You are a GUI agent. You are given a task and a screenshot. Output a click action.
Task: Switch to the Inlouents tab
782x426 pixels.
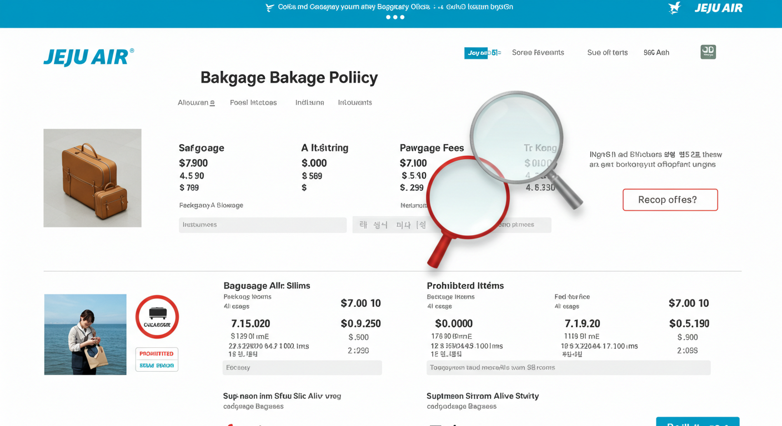[x=355, y=103]
